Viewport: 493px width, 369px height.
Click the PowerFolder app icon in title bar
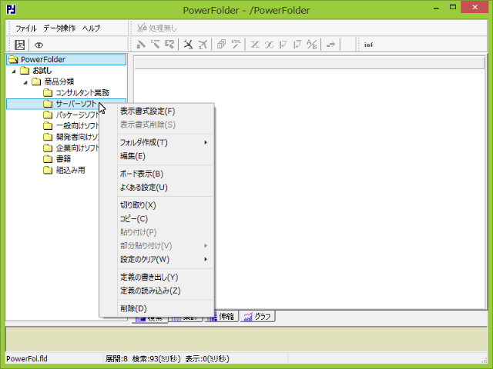(11, 9)
